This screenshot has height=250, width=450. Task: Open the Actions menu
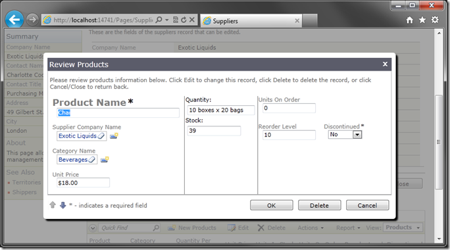[x=311, y=228]
